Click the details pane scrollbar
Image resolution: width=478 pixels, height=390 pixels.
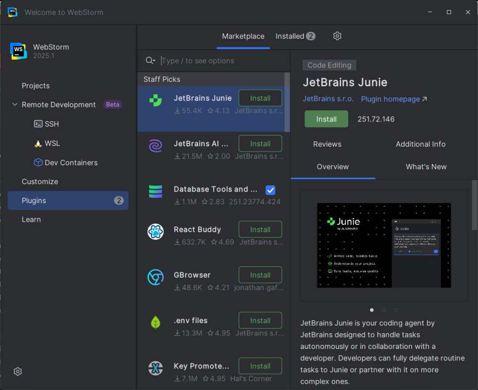point(474,205)
